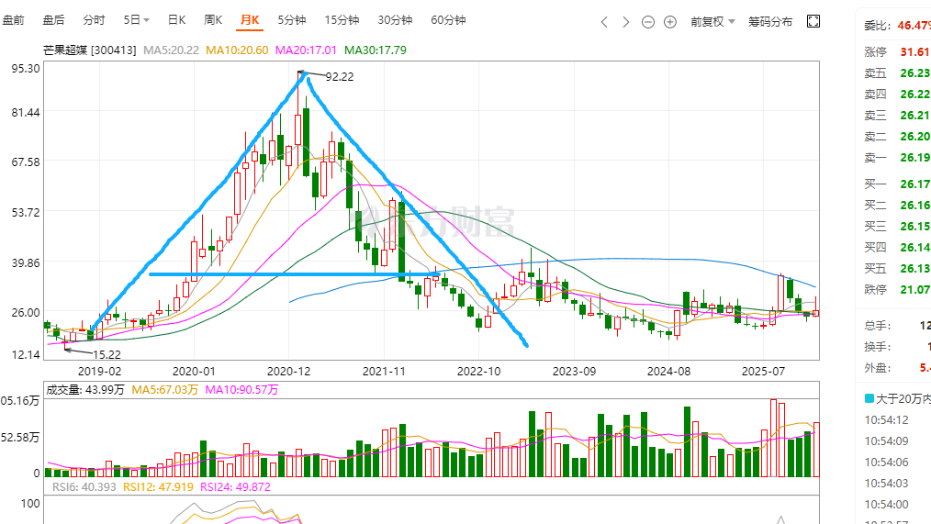Click the RSI24: 49.872 label
Screen dimensions: 931x524
pos(235,487)
